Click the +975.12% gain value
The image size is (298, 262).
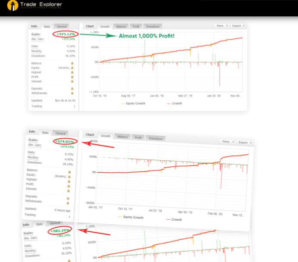[x=66, y=34]
